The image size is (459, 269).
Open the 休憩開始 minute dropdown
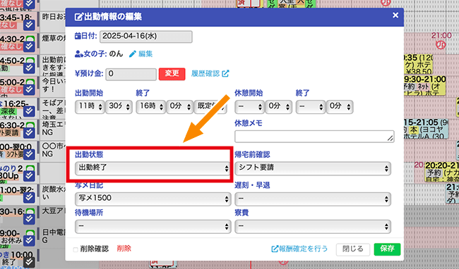point(279,106)
